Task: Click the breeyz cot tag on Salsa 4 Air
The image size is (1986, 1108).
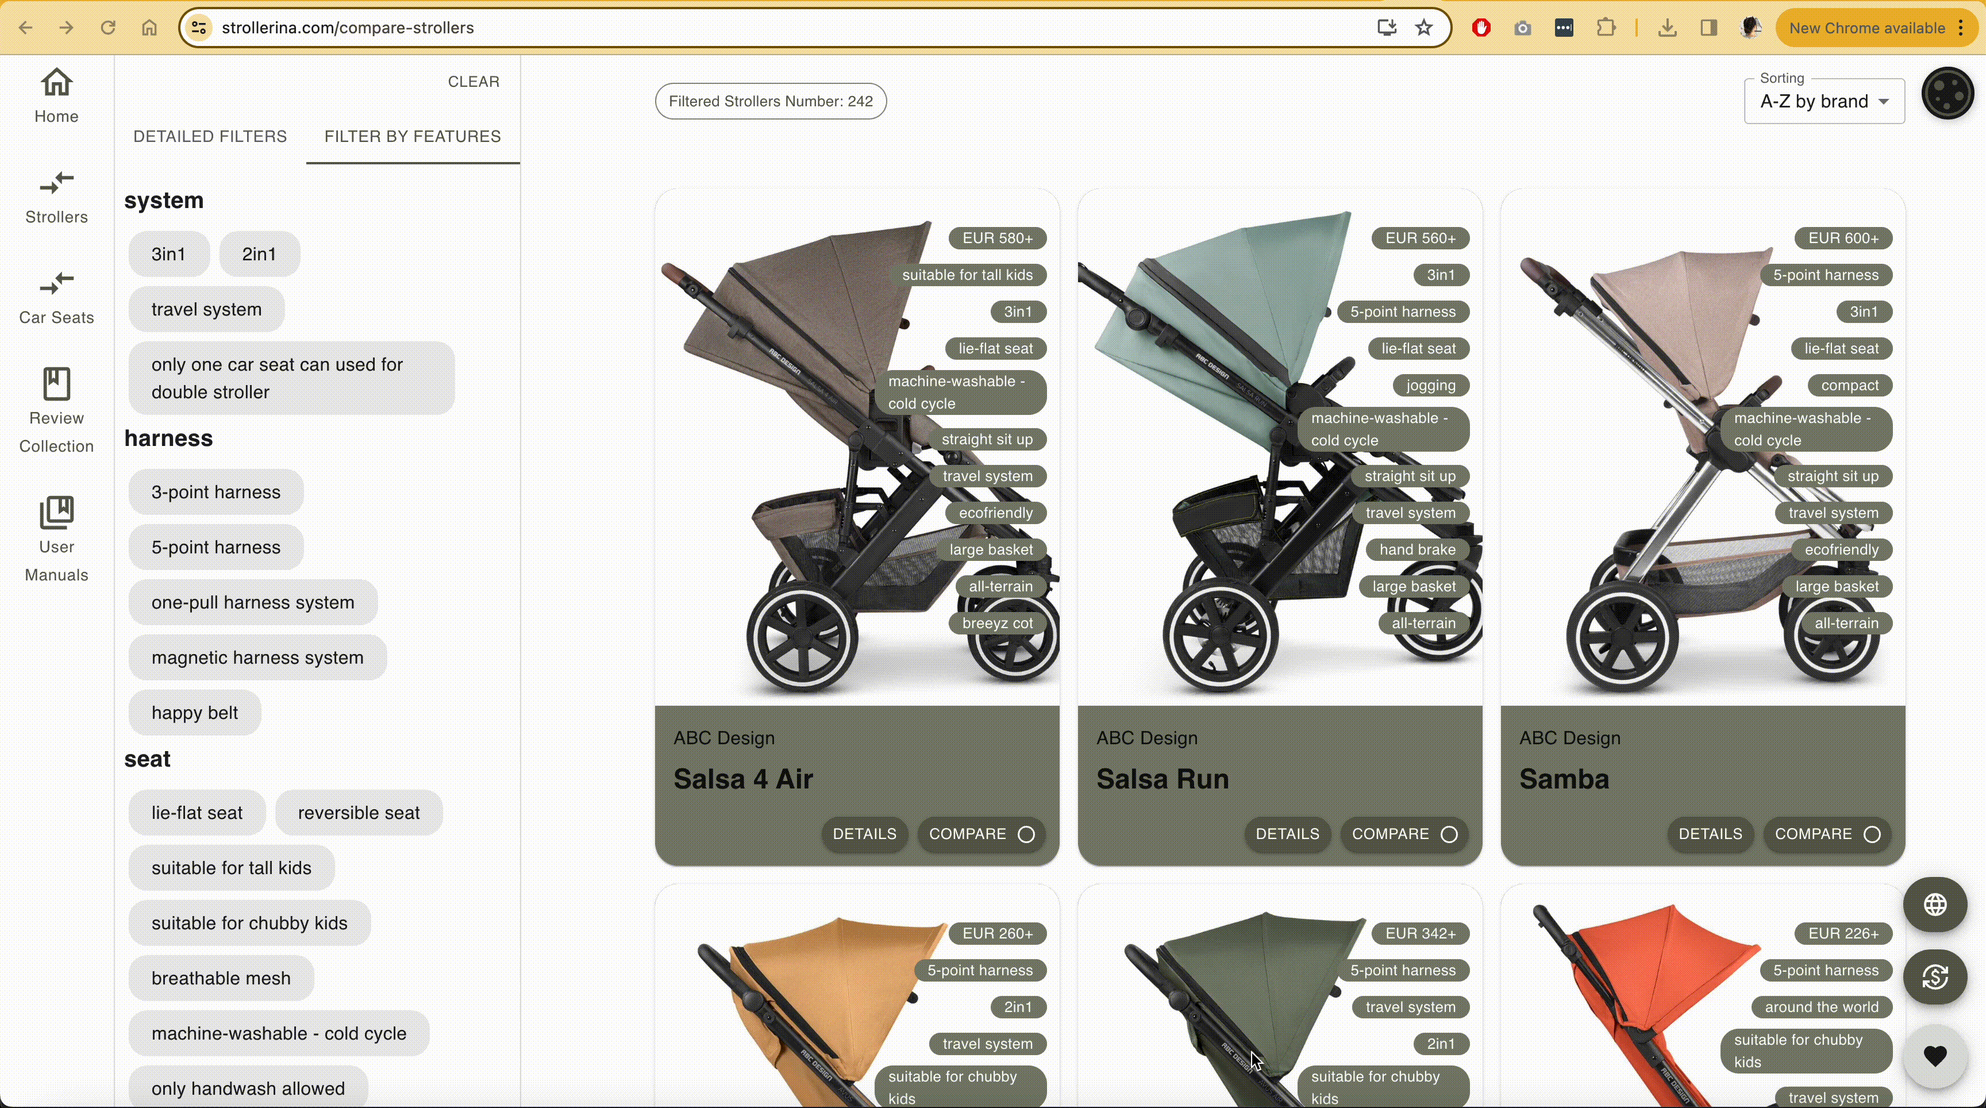Action: click(x=997, y=623)
